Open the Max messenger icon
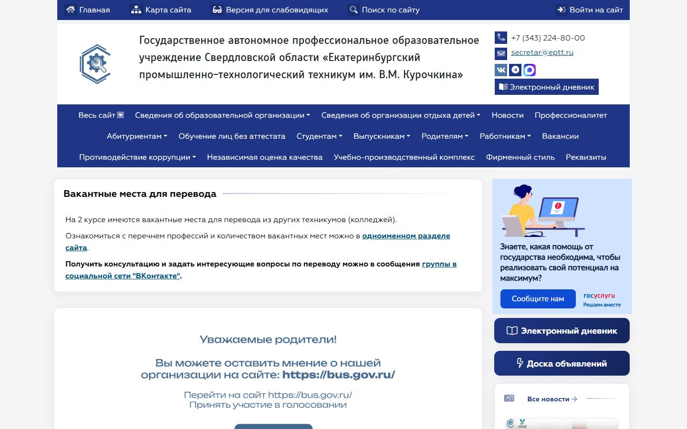 tap(530, 70)
